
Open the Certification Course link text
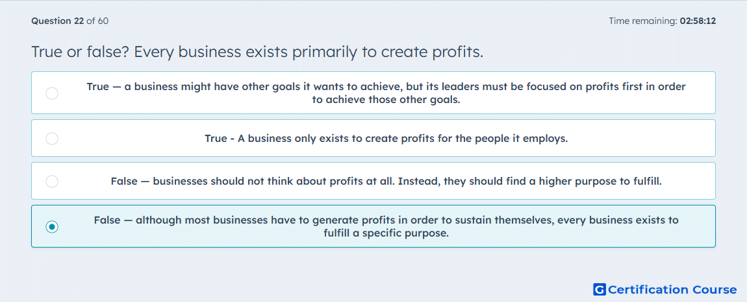(x=673, y=289)
